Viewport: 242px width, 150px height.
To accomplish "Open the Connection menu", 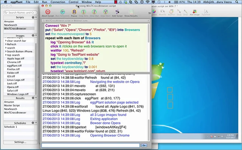I will 58,2.
